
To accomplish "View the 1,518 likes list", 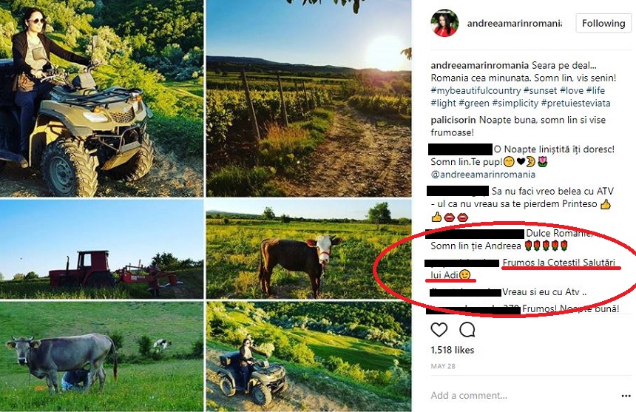I will point(452,350).
